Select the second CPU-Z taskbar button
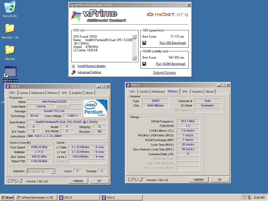 click(121, 198)
